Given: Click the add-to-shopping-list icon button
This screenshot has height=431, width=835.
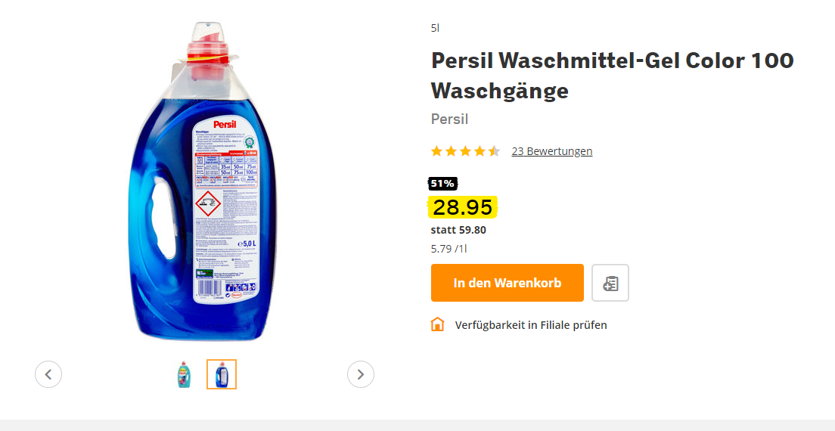Looking at the screenshot, I should click(x=610, y=283).
